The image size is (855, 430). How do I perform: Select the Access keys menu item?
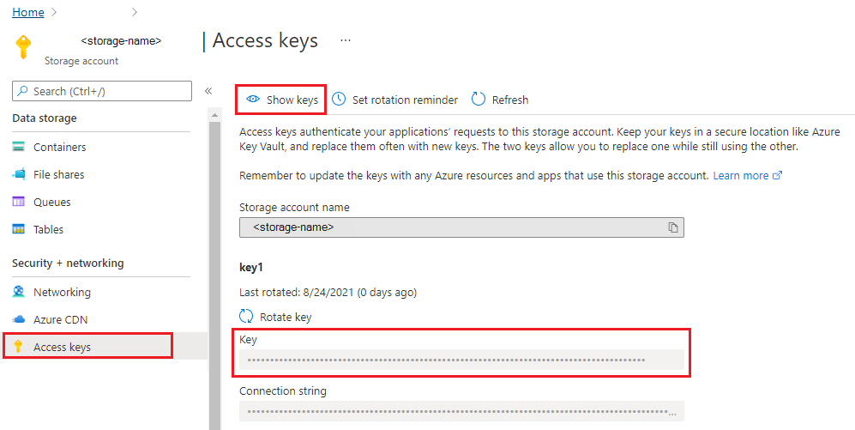pyautogui.click(x=62, y=347)
